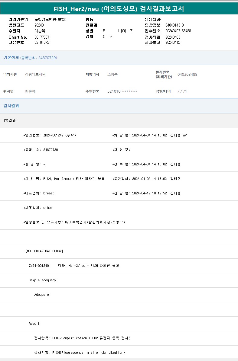This screenshot has height=361, width=238.
Task: Click the 접수번호 value 20240403-63488
Action: (178, 31)
